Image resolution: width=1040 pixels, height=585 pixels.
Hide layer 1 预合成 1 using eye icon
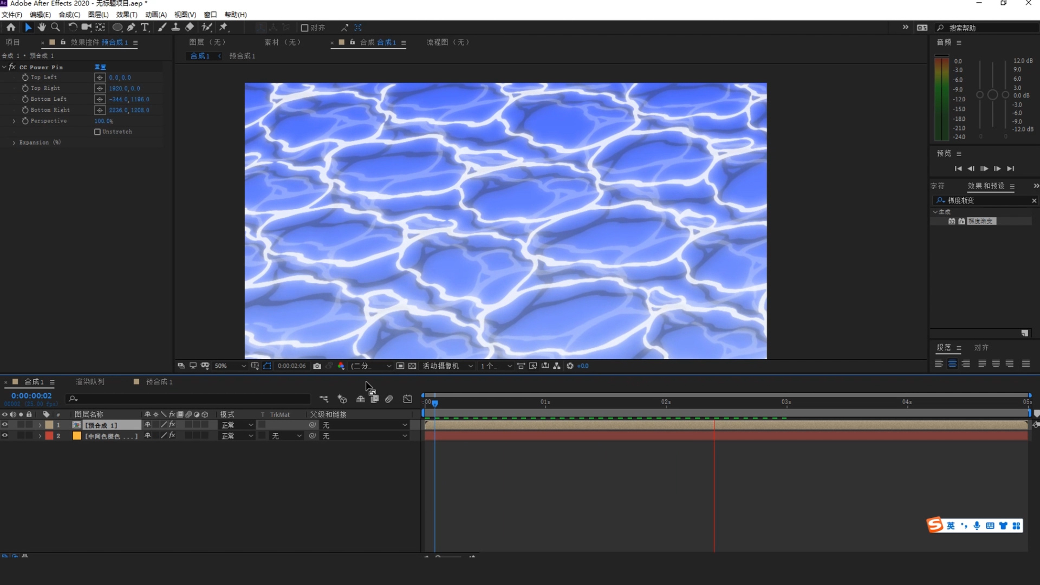[5, 425]
